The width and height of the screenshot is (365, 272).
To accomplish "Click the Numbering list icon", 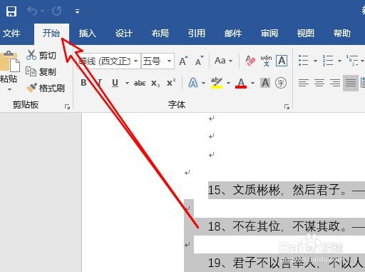I will click(x=328, y=61).
